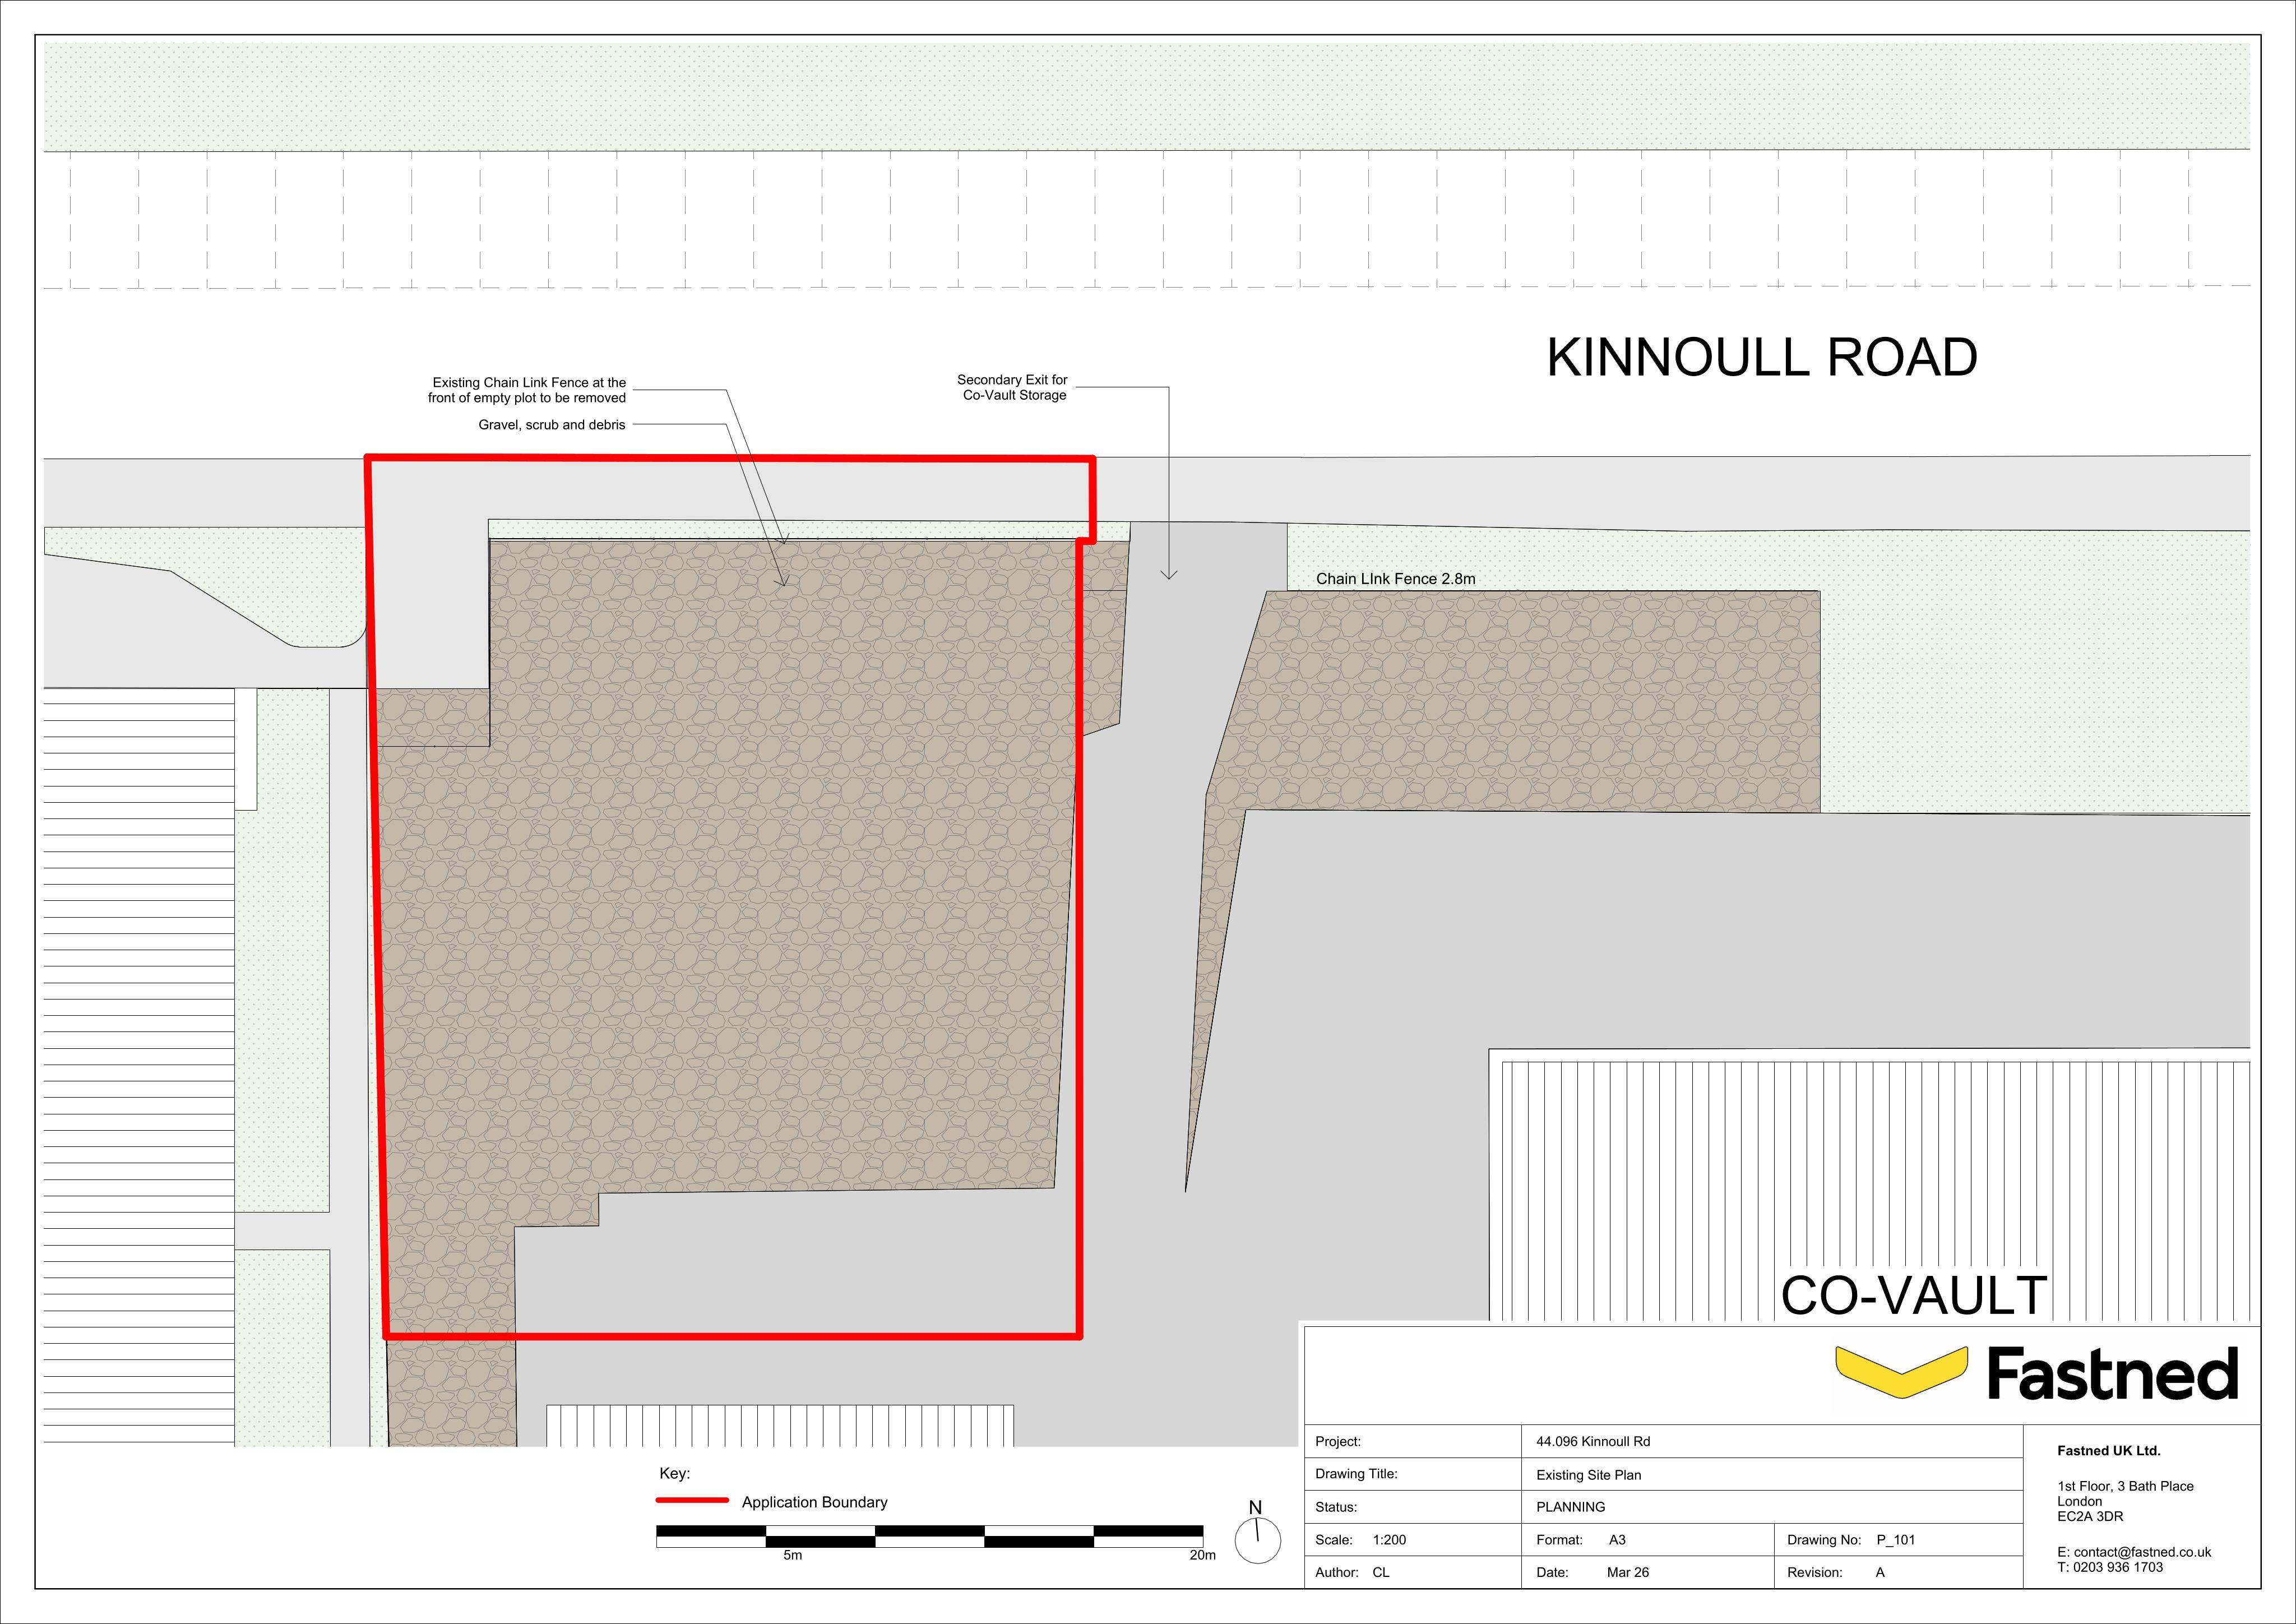This screenshot has height=1624, width=2296.
Task: Click the 'Drawing No:' field label
Action: (1823, 1540)
